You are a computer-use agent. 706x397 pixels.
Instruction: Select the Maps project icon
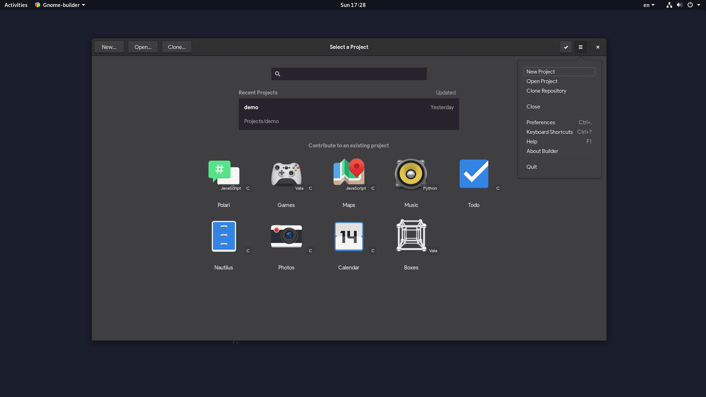(349, 172)
